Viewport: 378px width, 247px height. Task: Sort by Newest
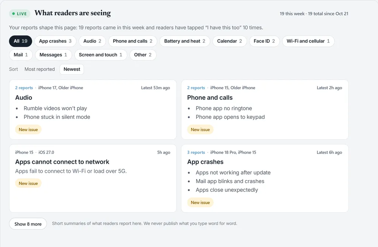[72, 69]
